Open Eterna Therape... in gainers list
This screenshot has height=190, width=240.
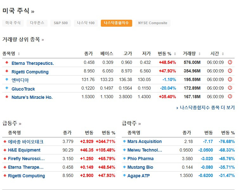tap(26, 167)
